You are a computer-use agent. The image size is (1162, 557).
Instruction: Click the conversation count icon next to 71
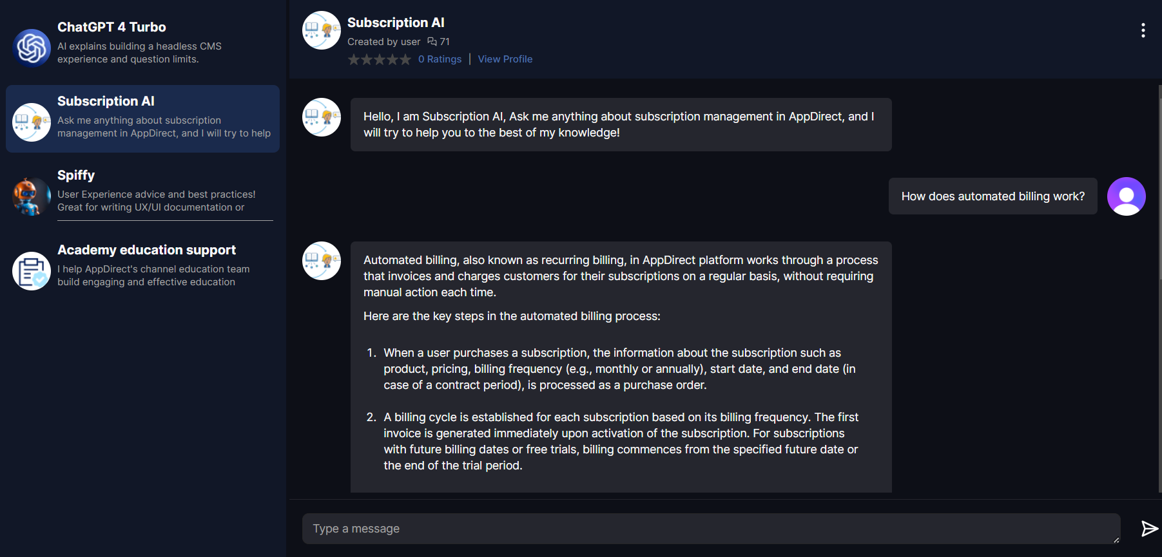pos(432,41)
